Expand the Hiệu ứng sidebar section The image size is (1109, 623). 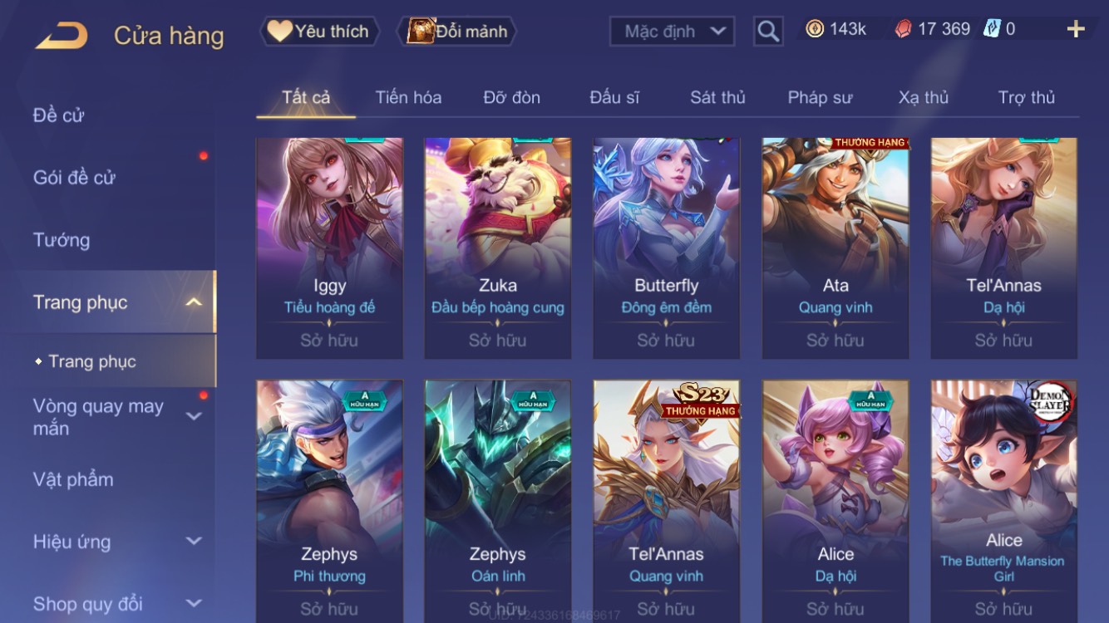click(194, 541)
